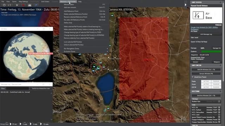This screenshot has height=126, width=225.
Task: Click the blue toolbar icon beside the monitor-shaped icon
Action: coord(36,5)
